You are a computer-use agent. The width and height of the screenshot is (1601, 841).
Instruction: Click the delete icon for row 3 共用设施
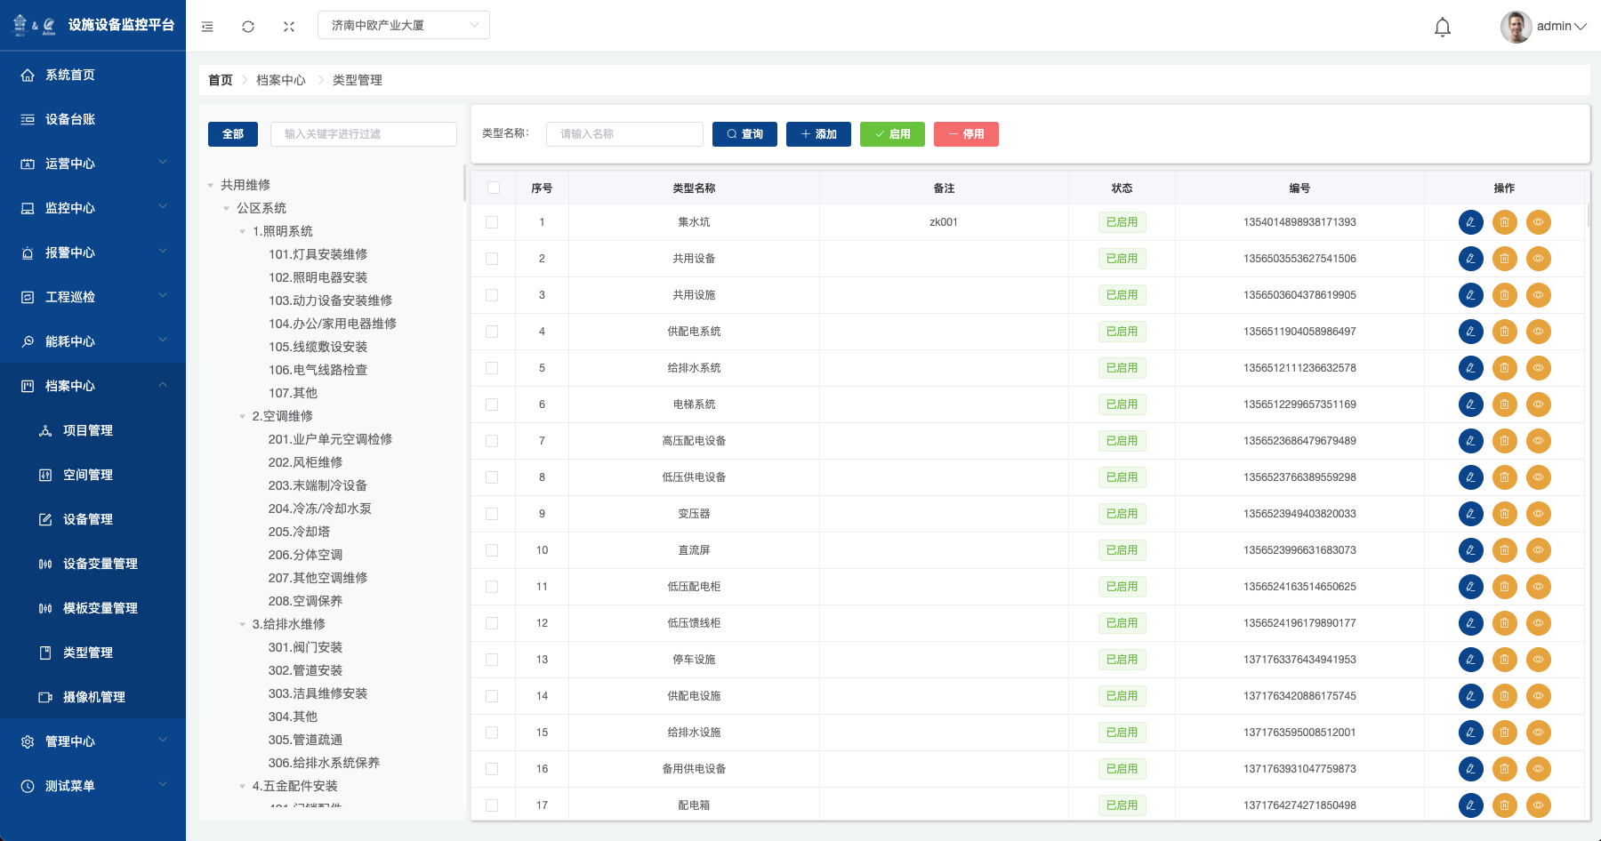tap(1504, 295)
